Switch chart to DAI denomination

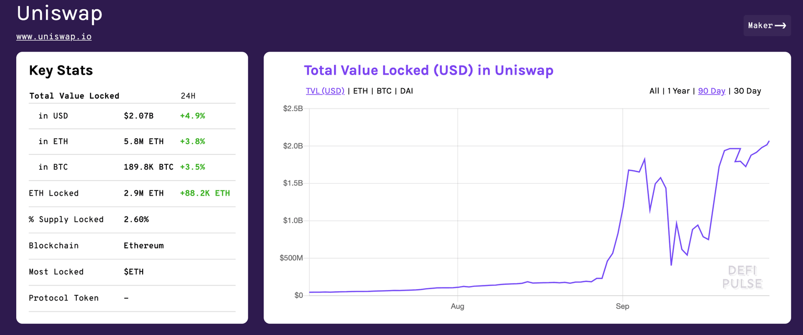click(x=406, y=91)
